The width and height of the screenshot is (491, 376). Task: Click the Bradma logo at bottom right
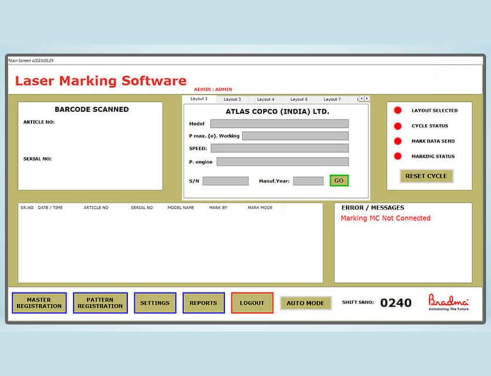[449, 302]
